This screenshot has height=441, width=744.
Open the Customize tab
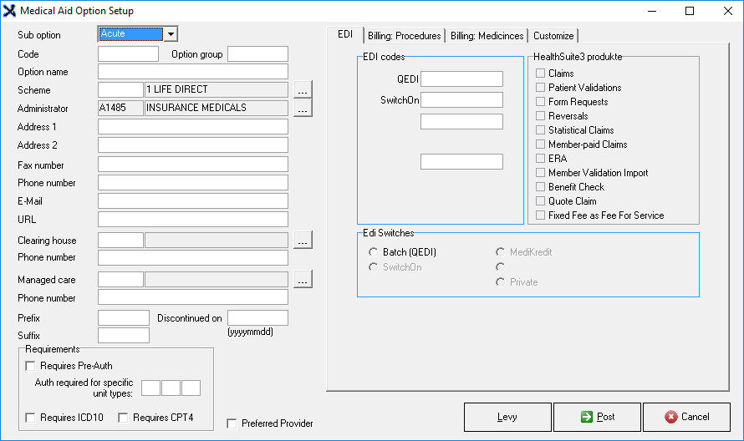click(553, 36)
